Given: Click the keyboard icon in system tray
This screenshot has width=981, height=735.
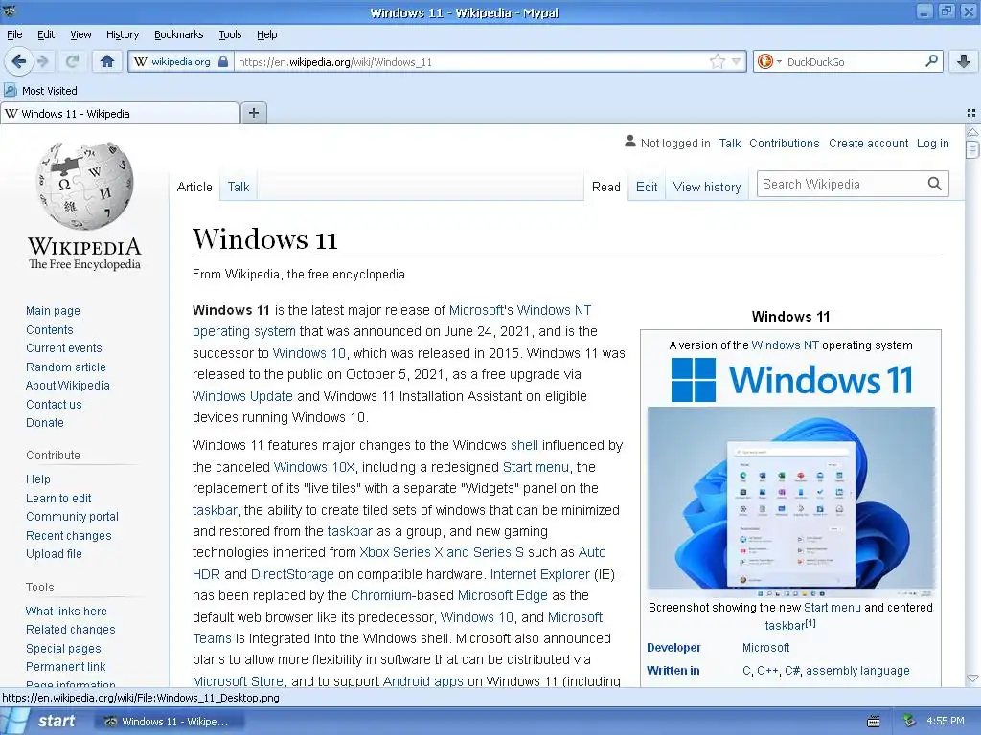Looking at the screenshot, I should (874, 722).
